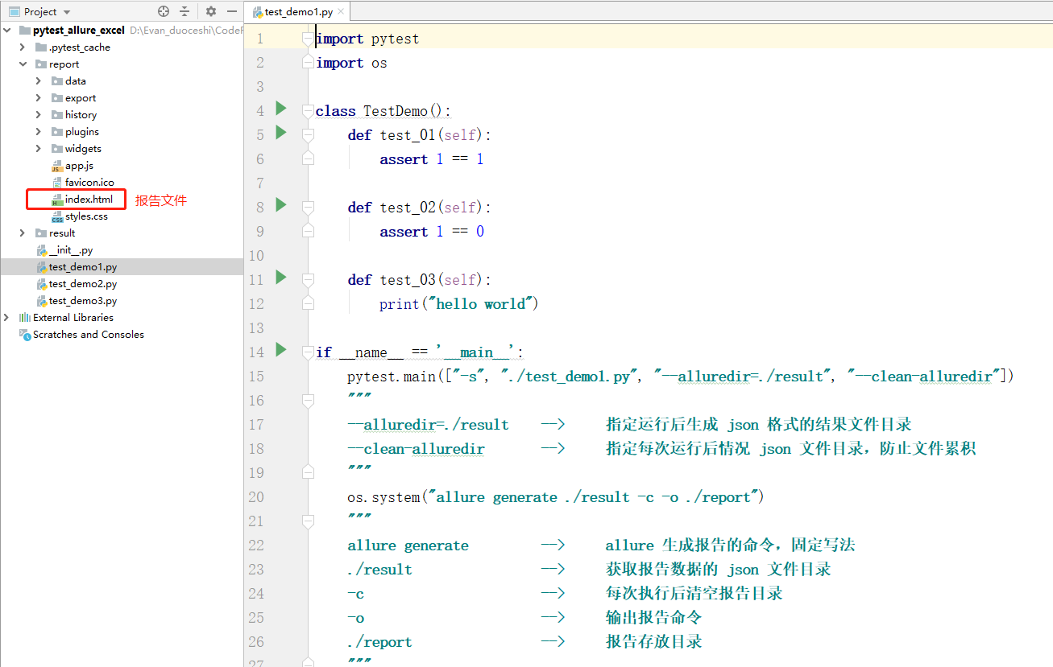Click the External Libraries icon
The height and width of the screenshot is (667, 1053).
[25, 318]
